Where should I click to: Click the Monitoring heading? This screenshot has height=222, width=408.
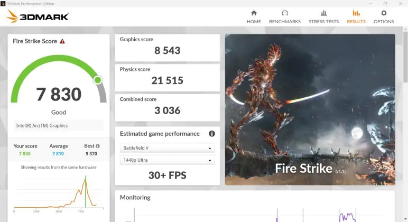tap(135, 198)
